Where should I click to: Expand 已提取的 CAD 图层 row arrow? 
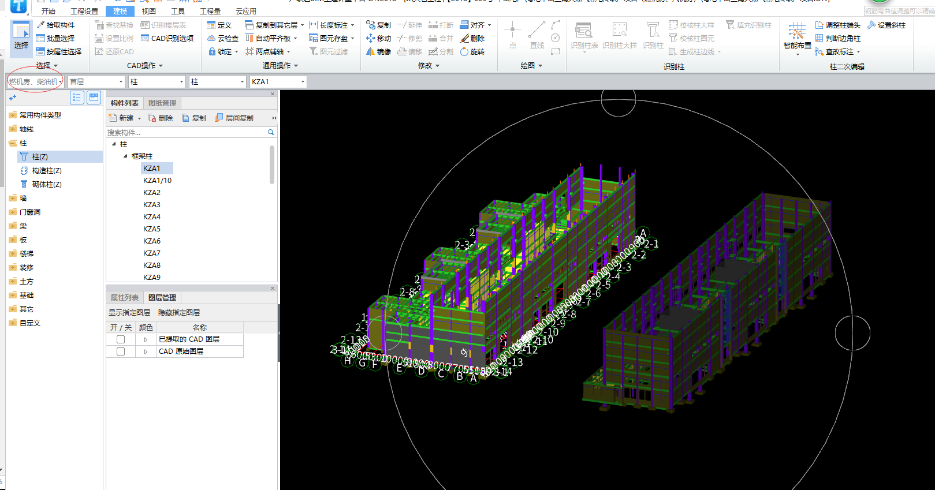click(146, 339)
